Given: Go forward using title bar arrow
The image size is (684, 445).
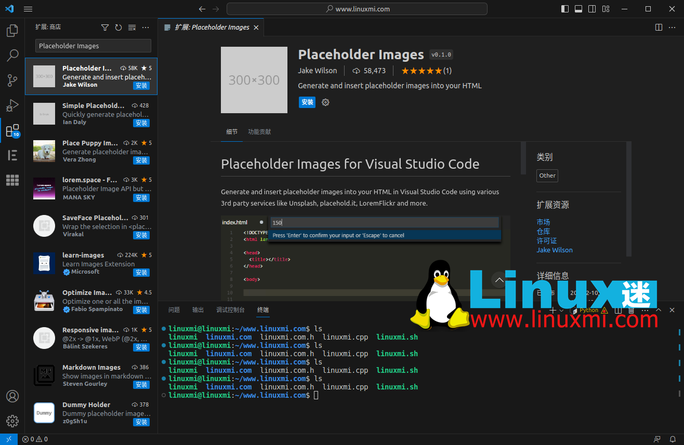Looking at the screenshot, I should click(x=216, y=9).
